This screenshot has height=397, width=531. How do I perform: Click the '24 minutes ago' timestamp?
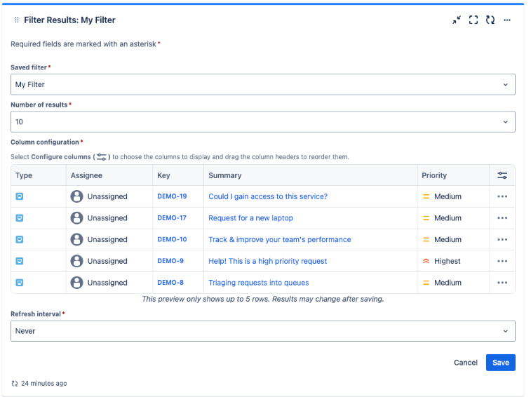point(44,384)
